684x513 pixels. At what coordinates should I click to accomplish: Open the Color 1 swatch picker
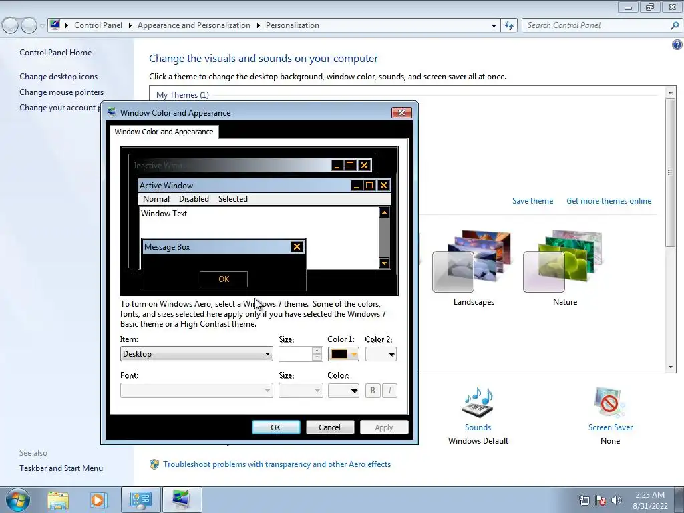(x=343, y=354)
